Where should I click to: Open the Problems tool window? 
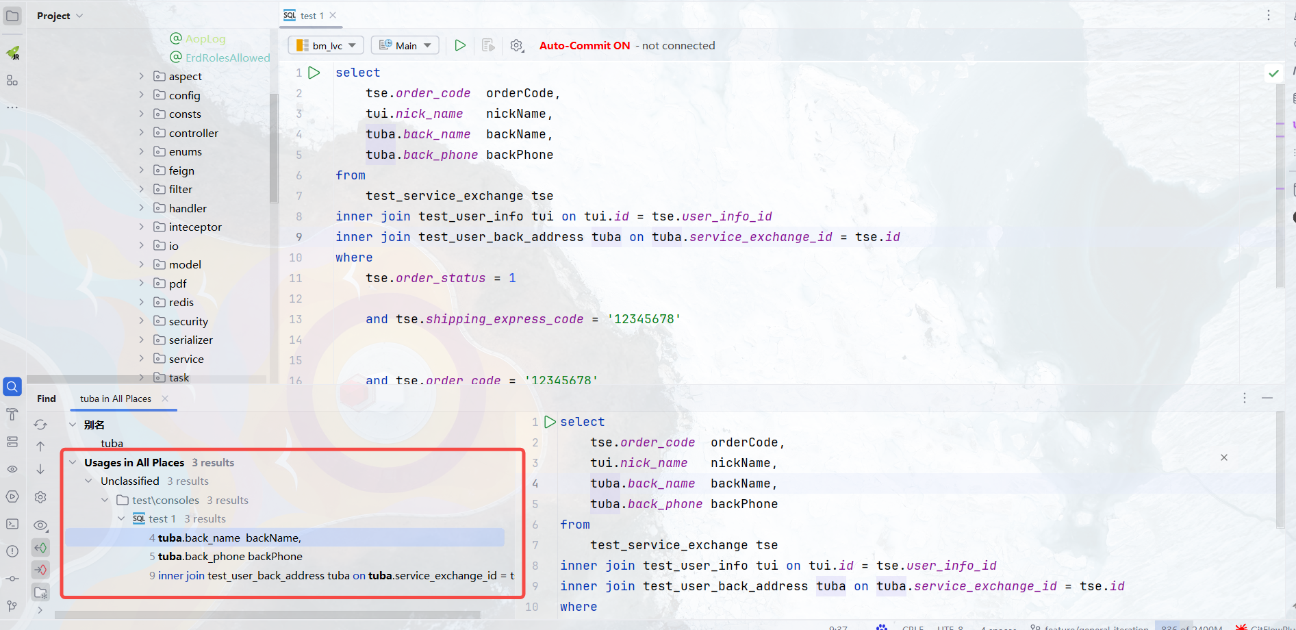point(12,551)
